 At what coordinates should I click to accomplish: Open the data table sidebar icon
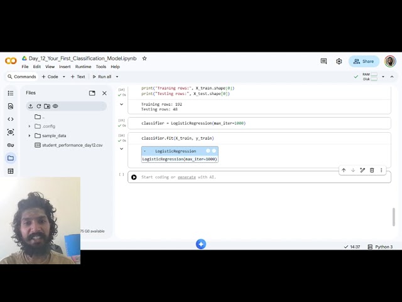11,171
